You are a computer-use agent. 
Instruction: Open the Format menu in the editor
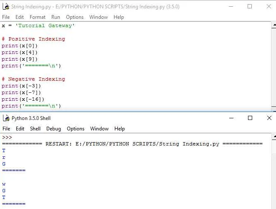point(38,17)
